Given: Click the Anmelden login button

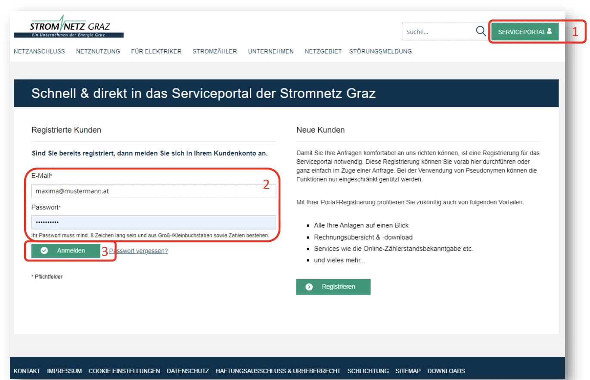Looking at the screenshot, I should [x=66, y=251].
